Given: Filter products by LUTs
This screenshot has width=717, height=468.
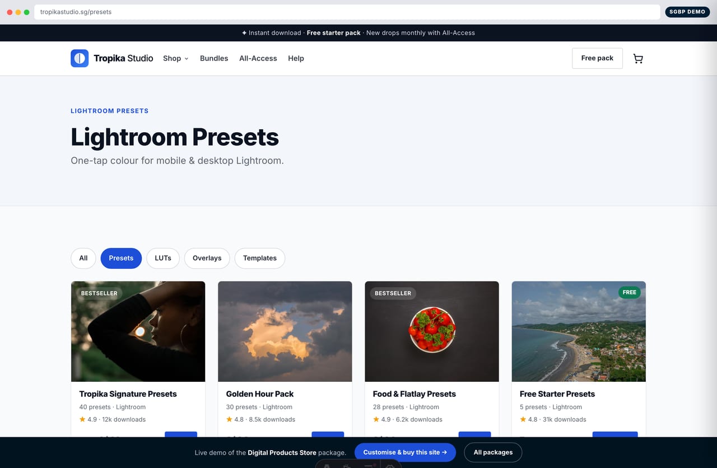Looking at the screenshot, I should pyautogui.click(x=163, y=258).
